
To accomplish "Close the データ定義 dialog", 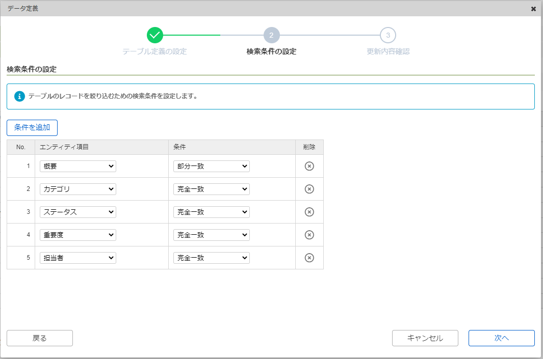I will coord(533,9).
